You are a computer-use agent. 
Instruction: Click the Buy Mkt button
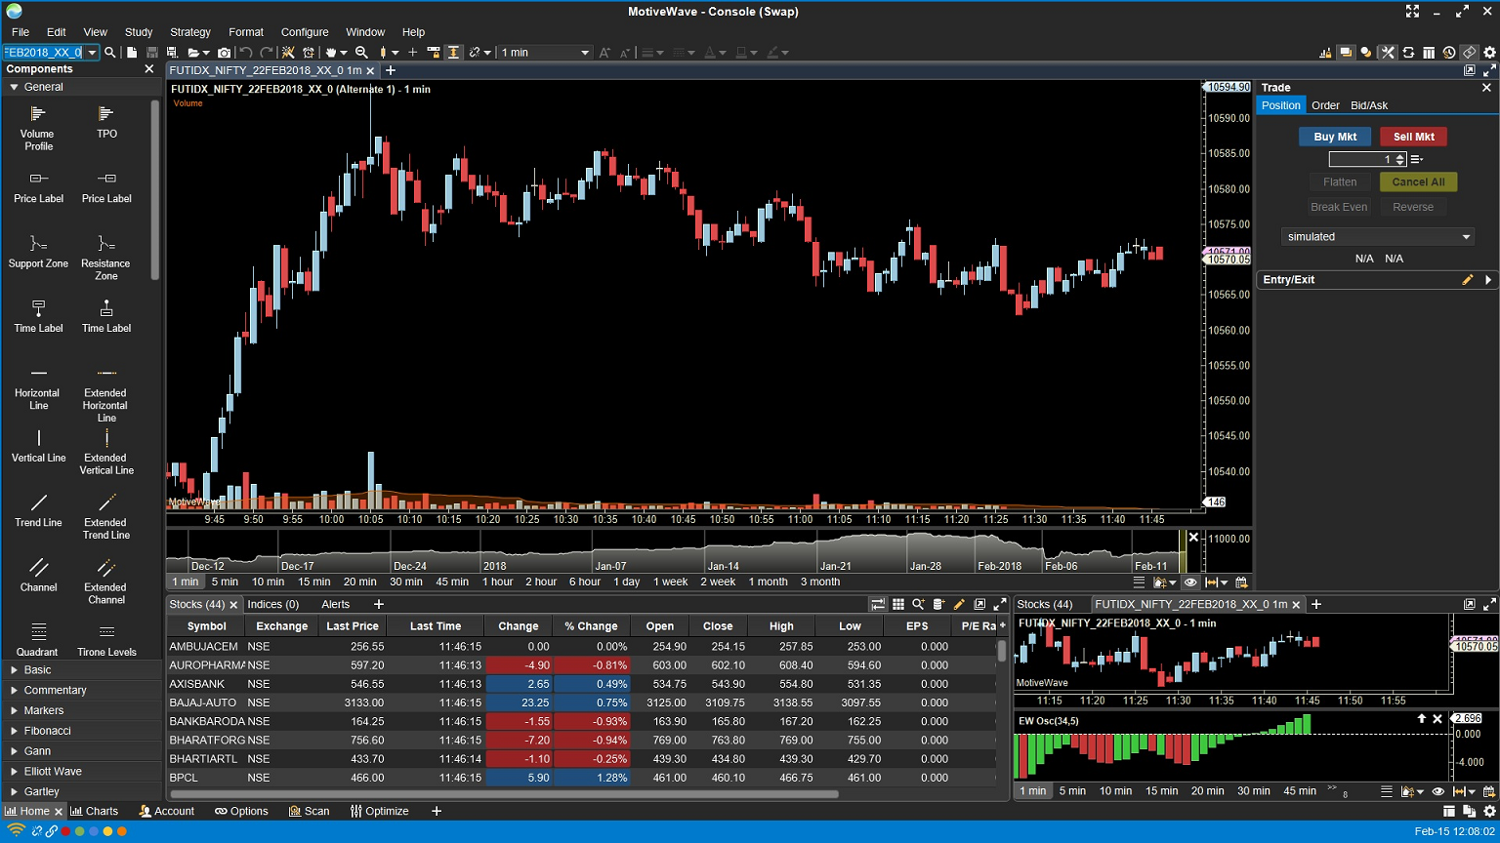coord(1335,138)
